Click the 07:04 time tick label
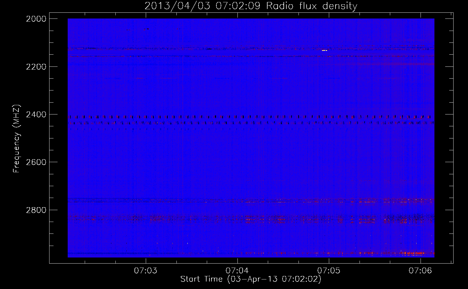 [x=237, y=271]
